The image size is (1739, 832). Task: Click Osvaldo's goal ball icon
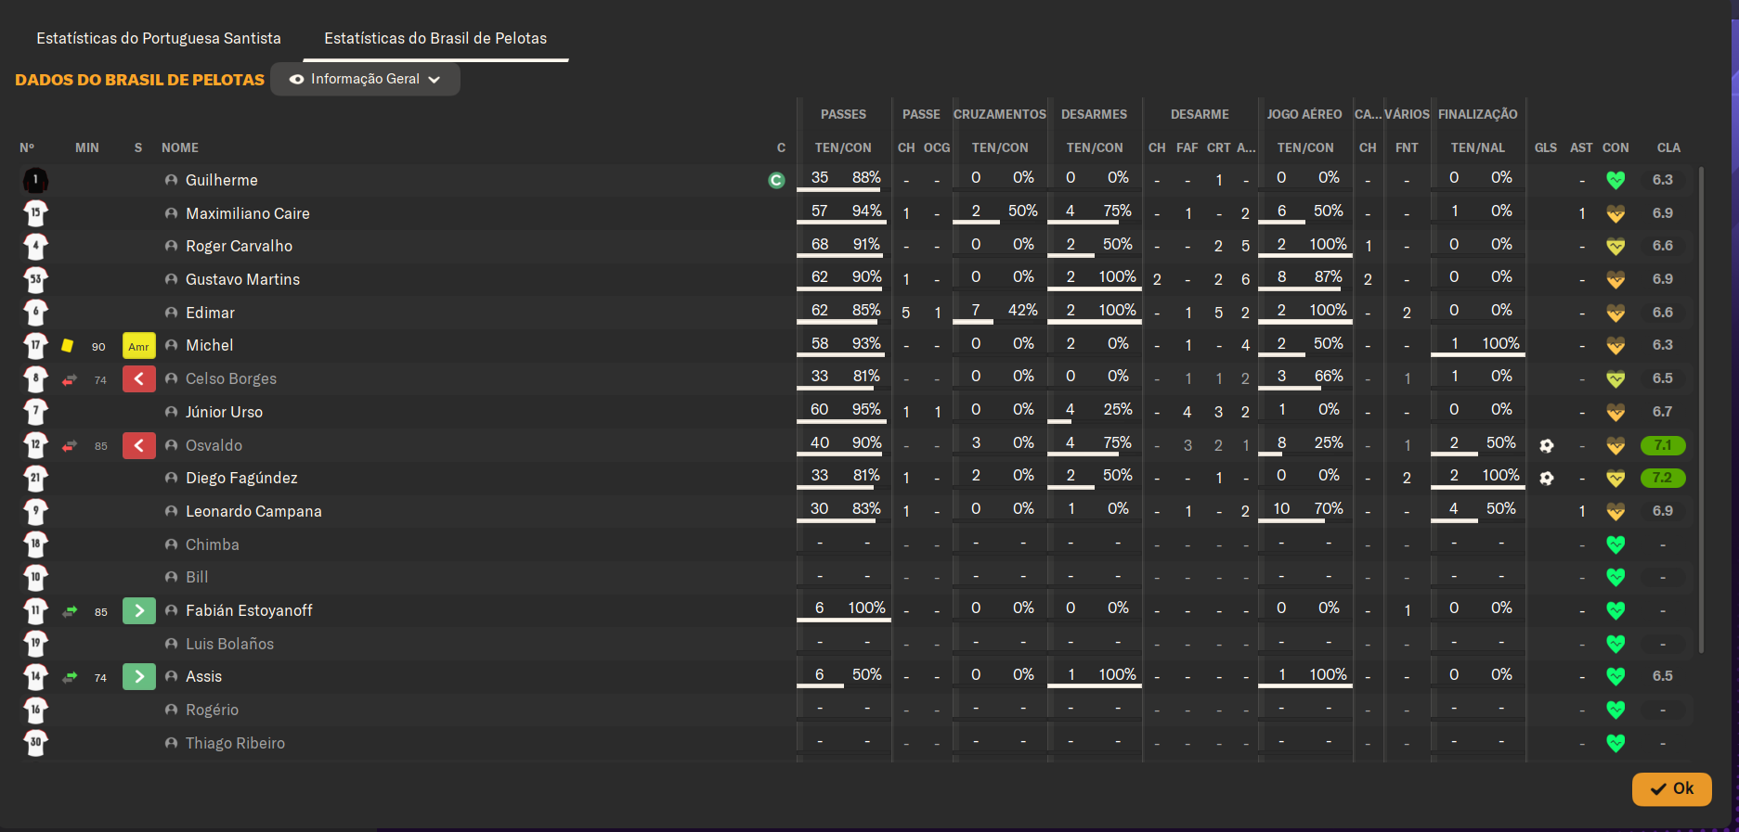1546,445
